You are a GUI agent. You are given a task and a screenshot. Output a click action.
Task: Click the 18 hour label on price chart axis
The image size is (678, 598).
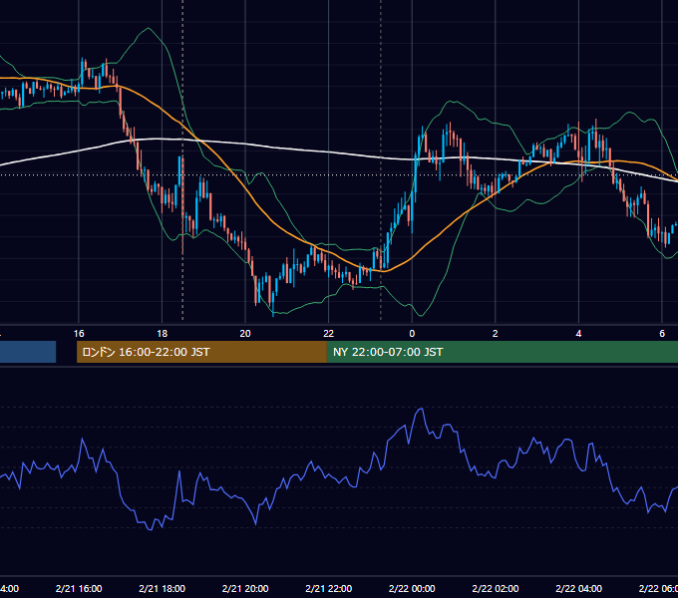pos(162,334)
